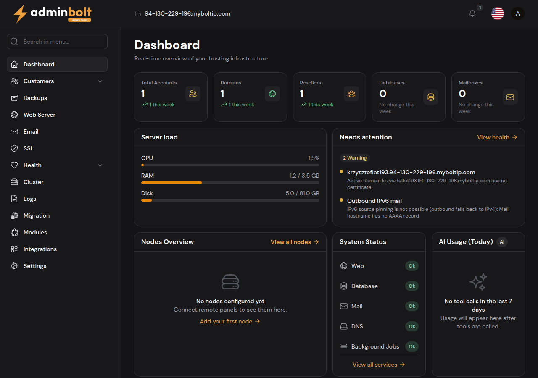Image resolution: width=538 pixels, height=378 pixels.
Task: Click the 5.0 / 81.0 GB disk value
Action: pyautogui.click(x=303, y=193)
